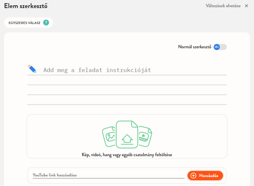Click "Változások elvetése" to discard changes

223,6
